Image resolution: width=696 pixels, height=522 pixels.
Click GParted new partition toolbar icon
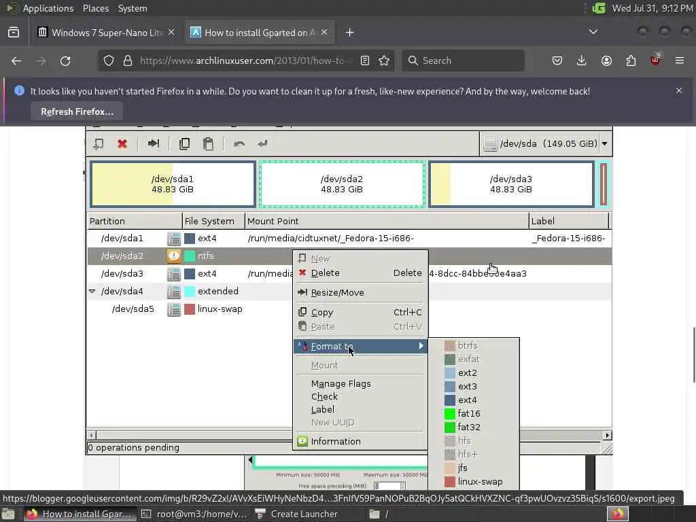pyautogui.click(x=98, y=144)
